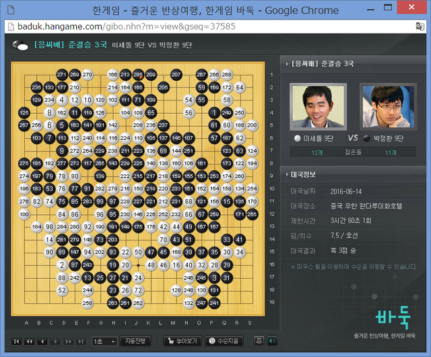Click the captured count 11개
This screenshot has height=357, width=431.
(391, 153)
